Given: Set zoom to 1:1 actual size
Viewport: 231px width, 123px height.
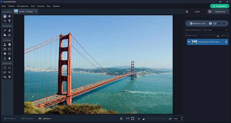Looking at the screenshot, I should tap(128, 118).
